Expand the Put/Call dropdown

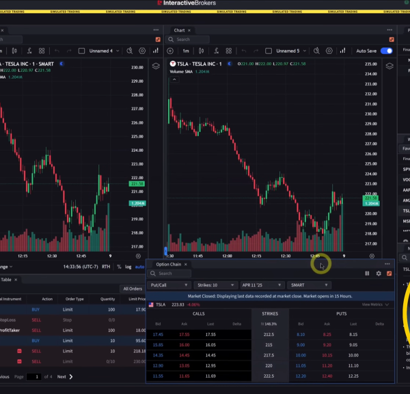click(169, 285)
